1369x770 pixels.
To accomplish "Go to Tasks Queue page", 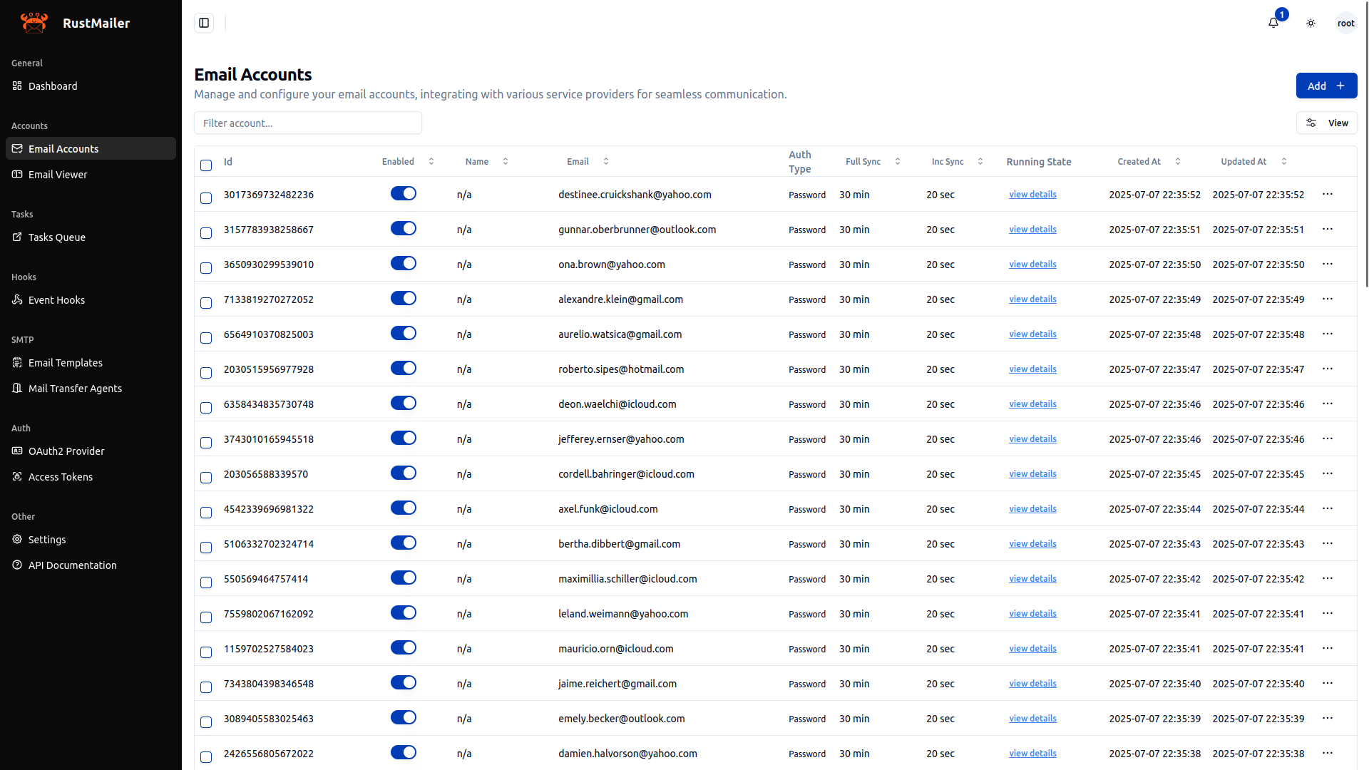I will [x=56, y=237].
